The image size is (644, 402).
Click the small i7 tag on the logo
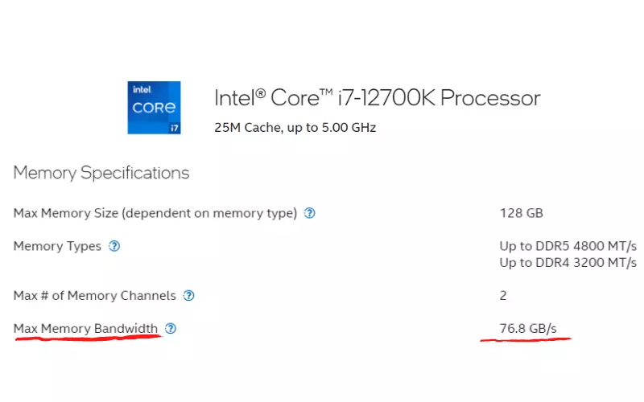175,128
